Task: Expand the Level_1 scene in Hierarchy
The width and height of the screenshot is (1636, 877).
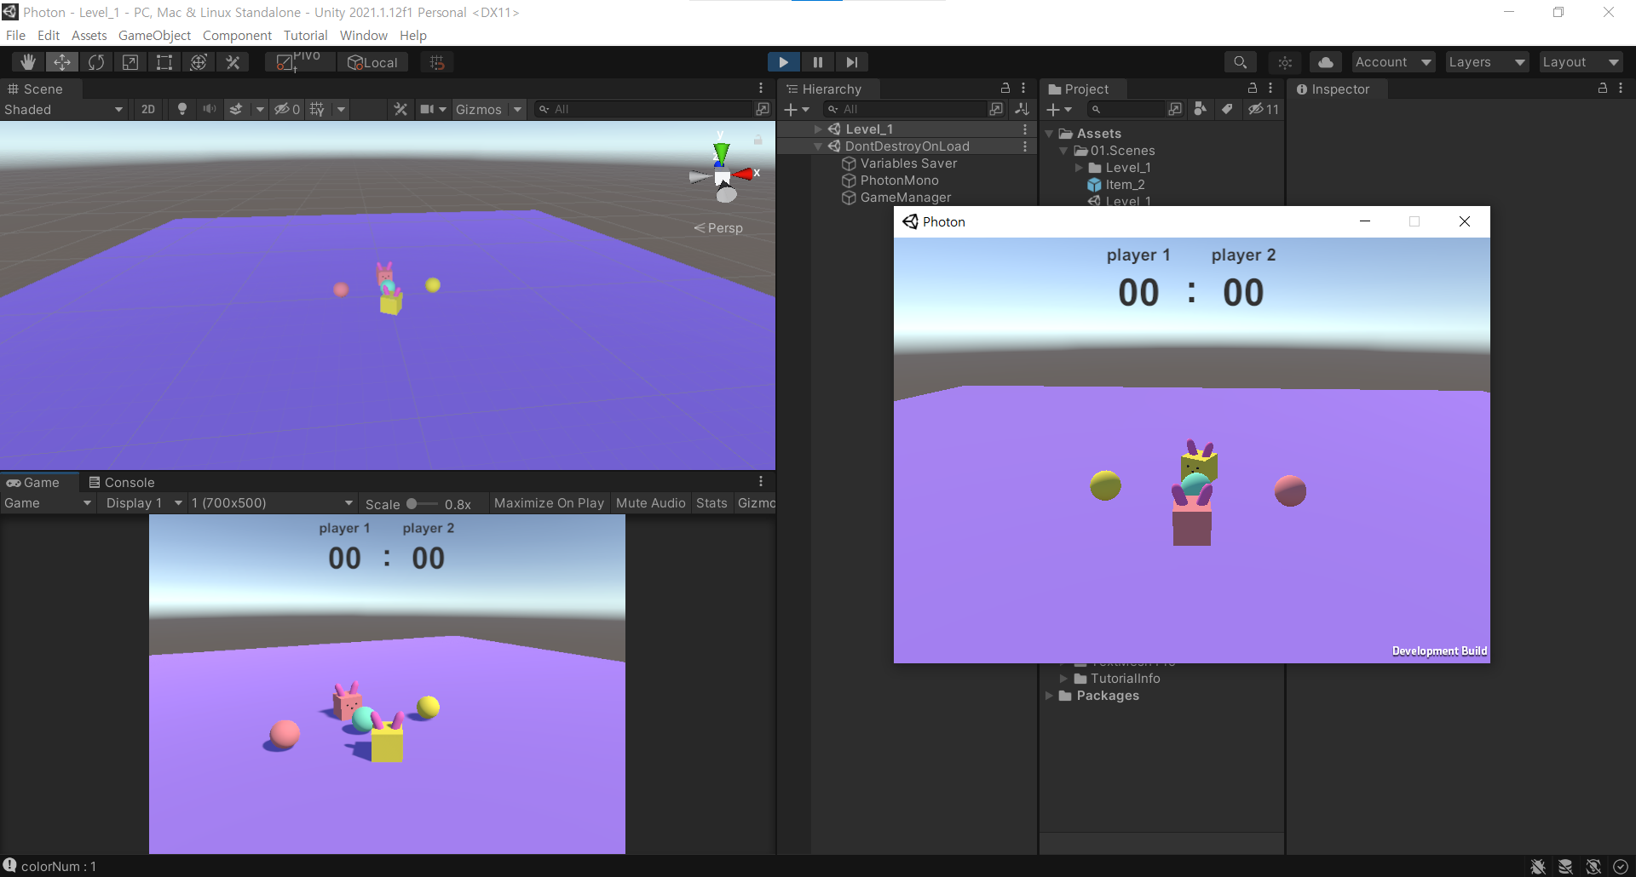Action: point(818,129)
